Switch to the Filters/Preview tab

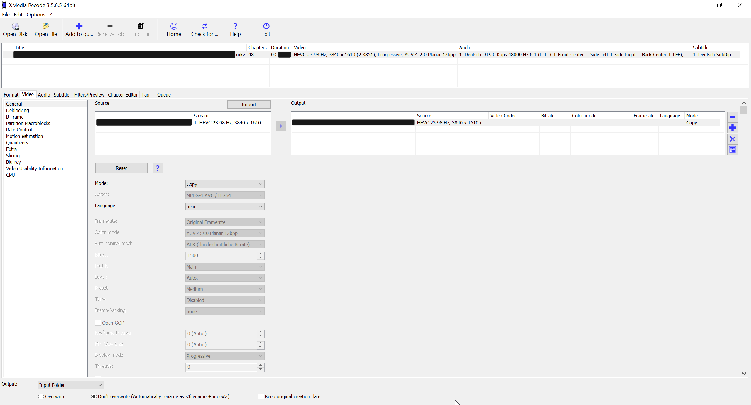89,95
